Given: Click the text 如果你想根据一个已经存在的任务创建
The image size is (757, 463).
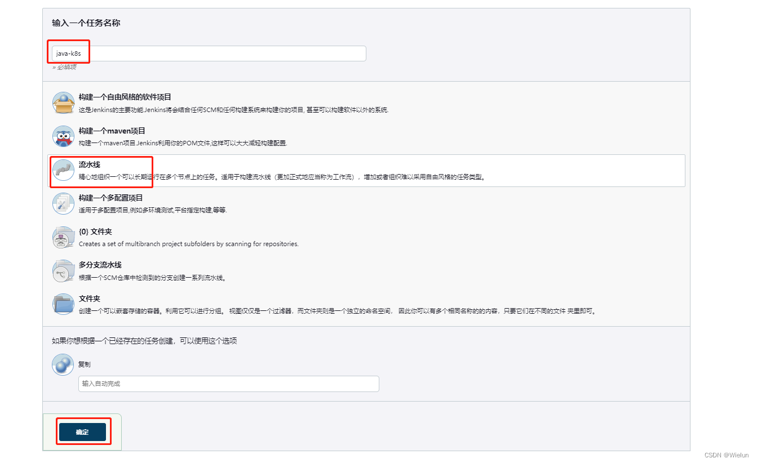Looking at the screenshot, I should point(144,341).
